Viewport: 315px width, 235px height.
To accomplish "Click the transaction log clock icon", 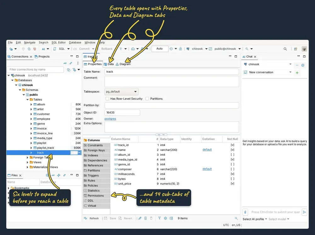I will pos(171,49).
